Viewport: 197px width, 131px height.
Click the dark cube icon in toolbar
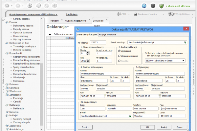[x=153, y=6]
